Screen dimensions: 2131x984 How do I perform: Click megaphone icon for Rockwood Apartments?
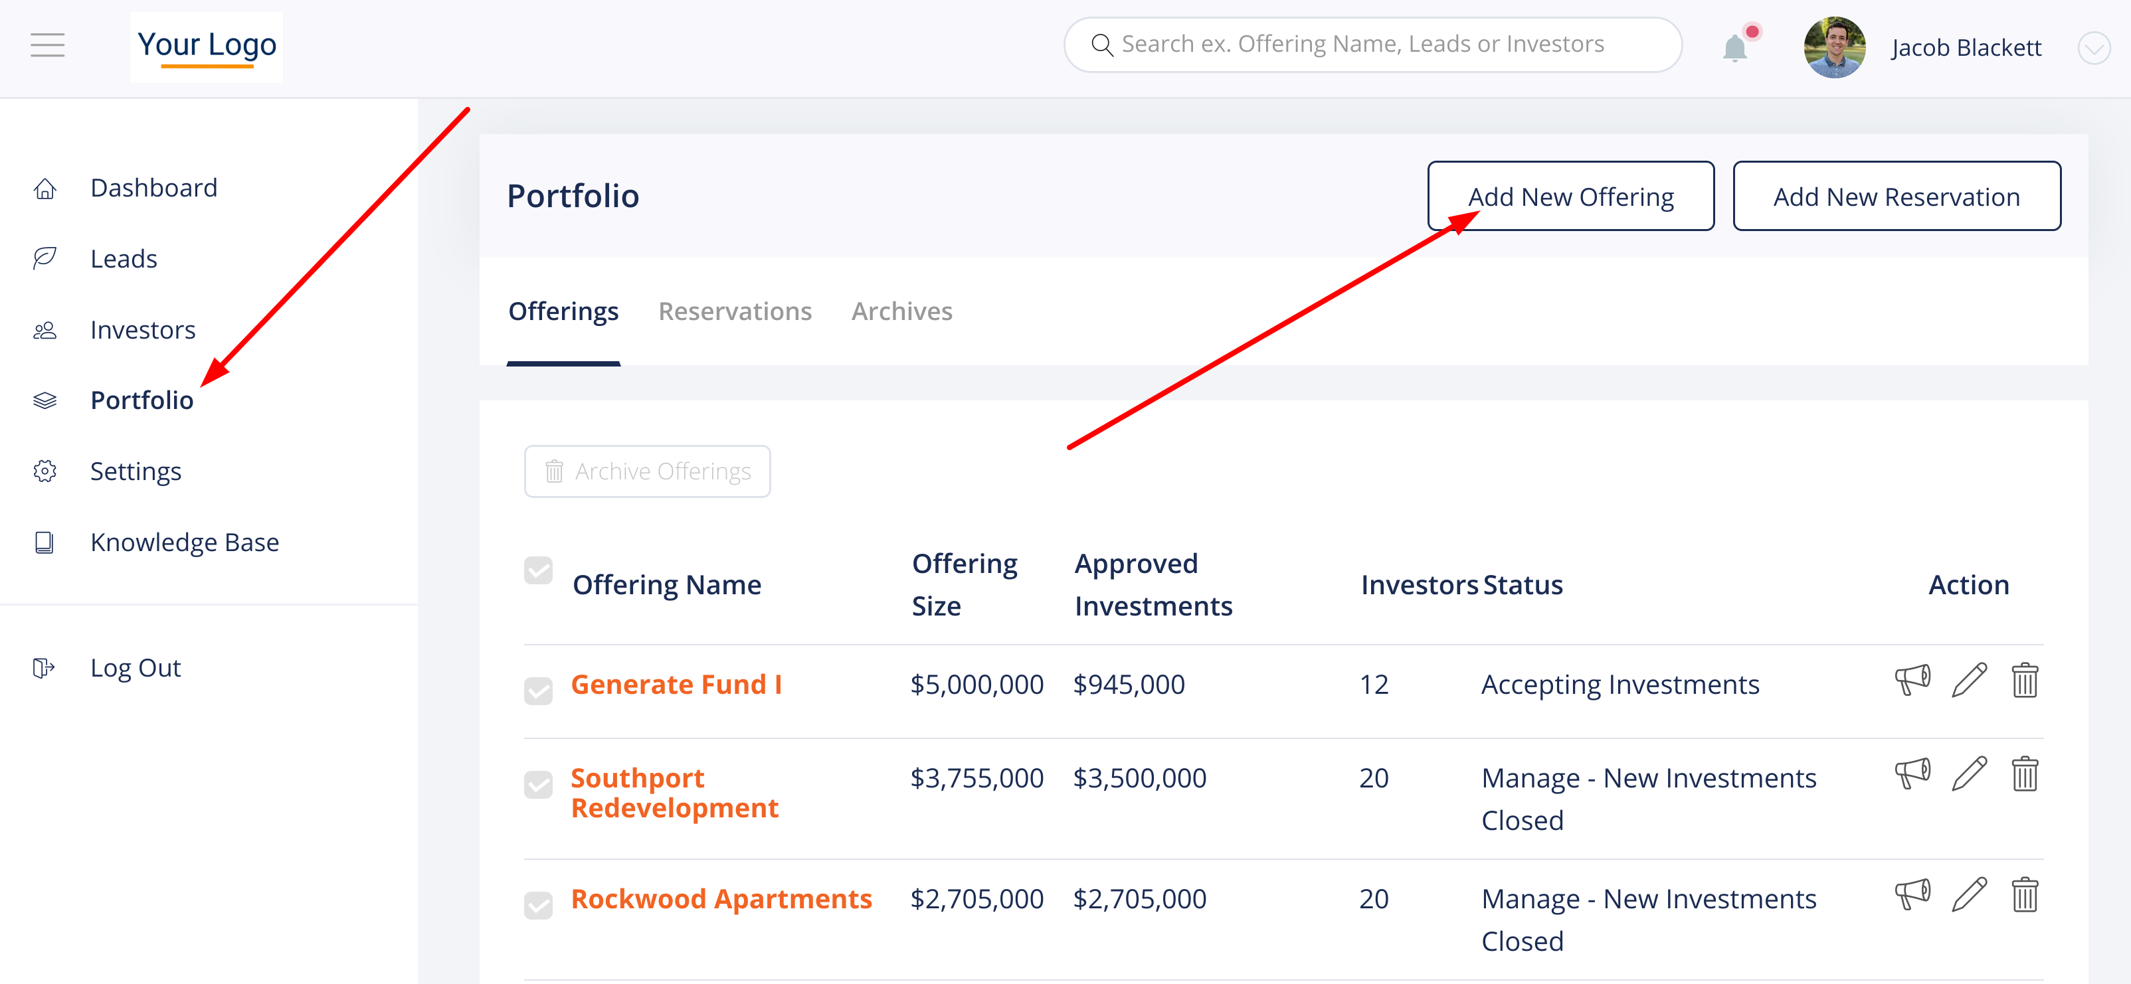(x=1912, y=894)
